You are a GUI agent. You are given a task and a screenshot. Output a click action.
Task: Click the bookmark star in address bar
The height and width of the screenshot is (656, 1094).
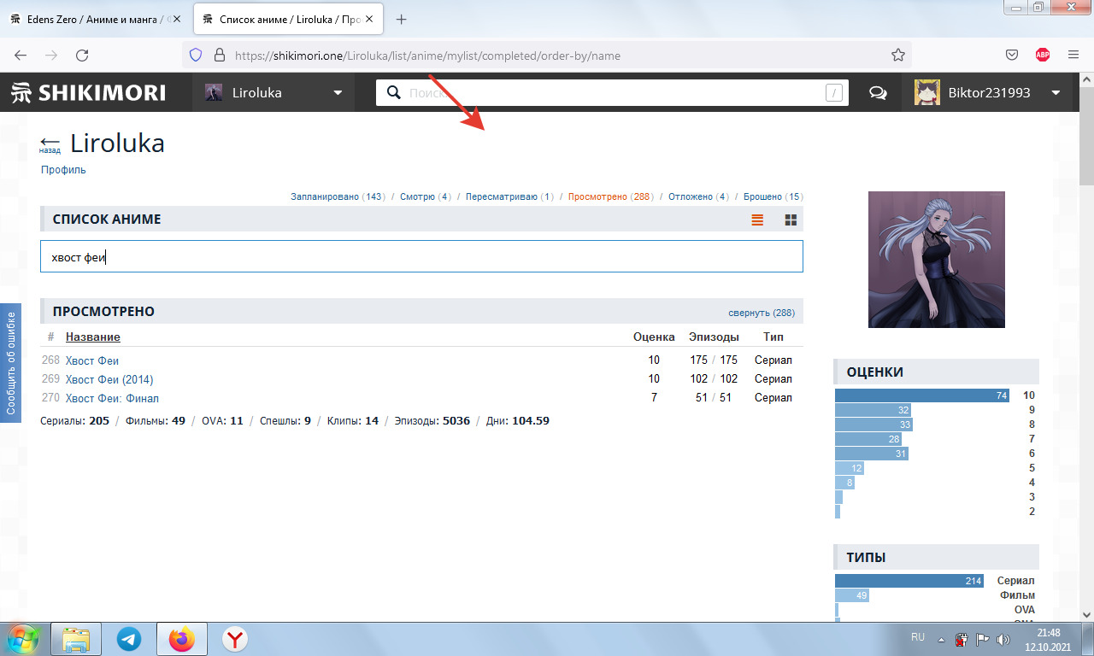coord(897,56)
